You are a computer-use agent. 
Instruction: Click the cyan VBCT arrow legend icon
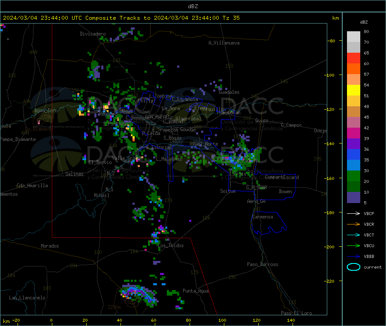tap(353, 235)
